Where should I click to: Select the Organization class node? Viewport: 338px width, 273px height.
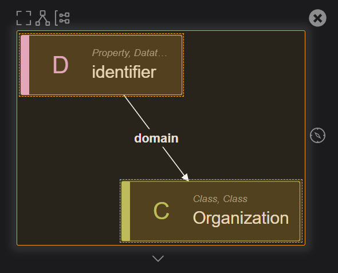pos(211,211)
